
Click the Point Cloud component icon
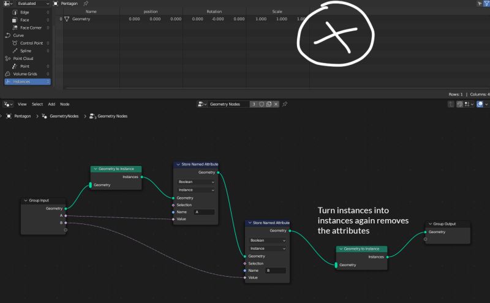(x=8, y=58)
